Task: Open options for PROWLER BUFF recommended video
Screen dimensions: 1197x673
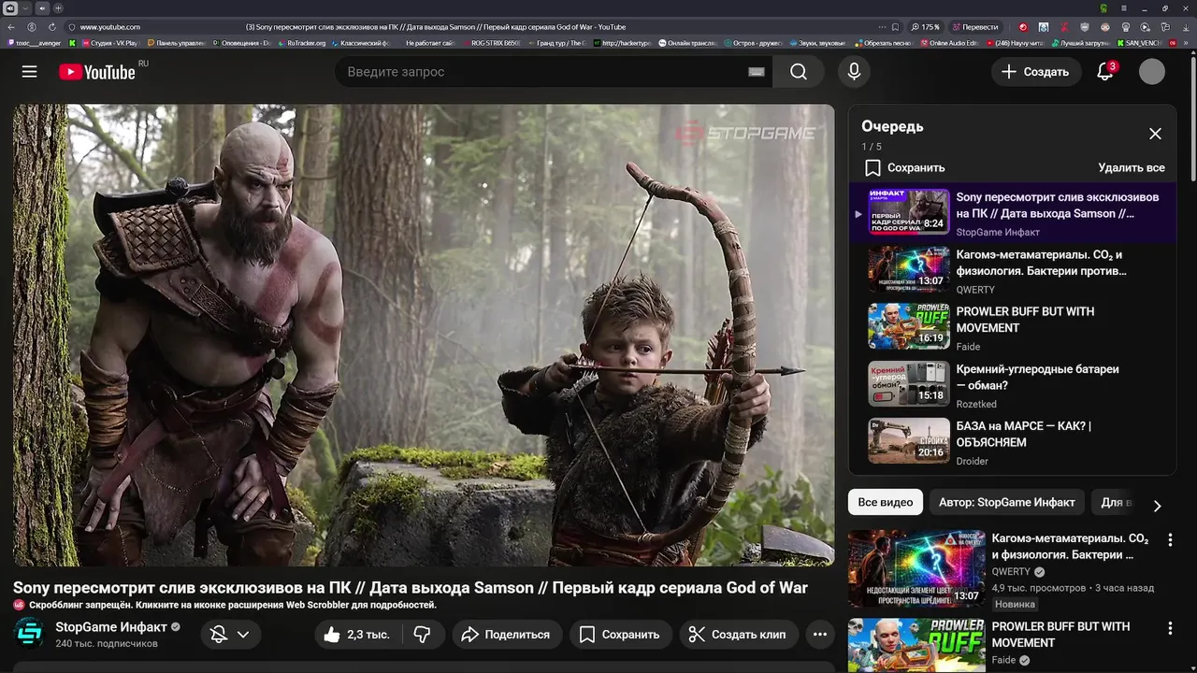Action: pos(1170,628)
